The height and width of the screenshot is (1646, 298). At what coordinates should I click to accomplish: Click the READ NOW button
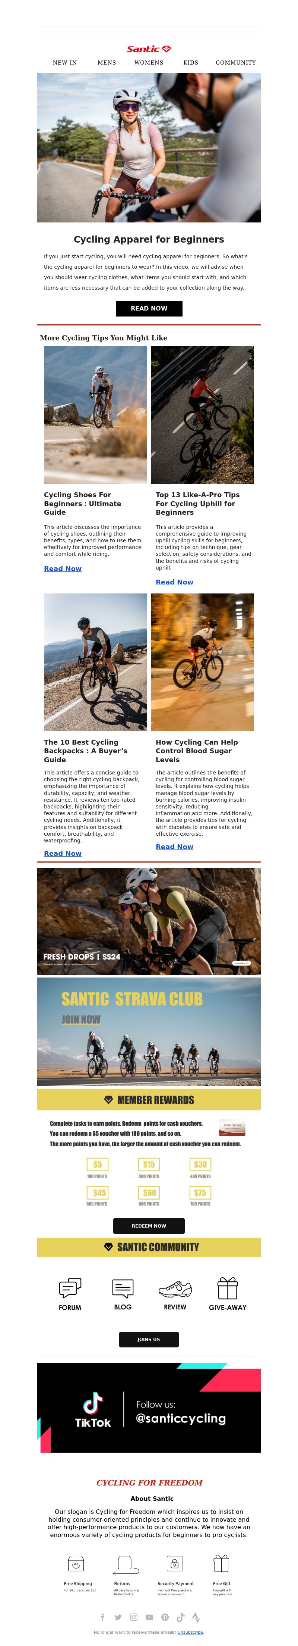click(149, 308)
